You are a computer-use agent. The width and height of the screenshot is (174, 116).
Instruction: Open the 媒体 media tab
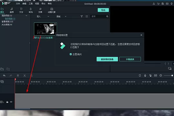tap(2, 10)
